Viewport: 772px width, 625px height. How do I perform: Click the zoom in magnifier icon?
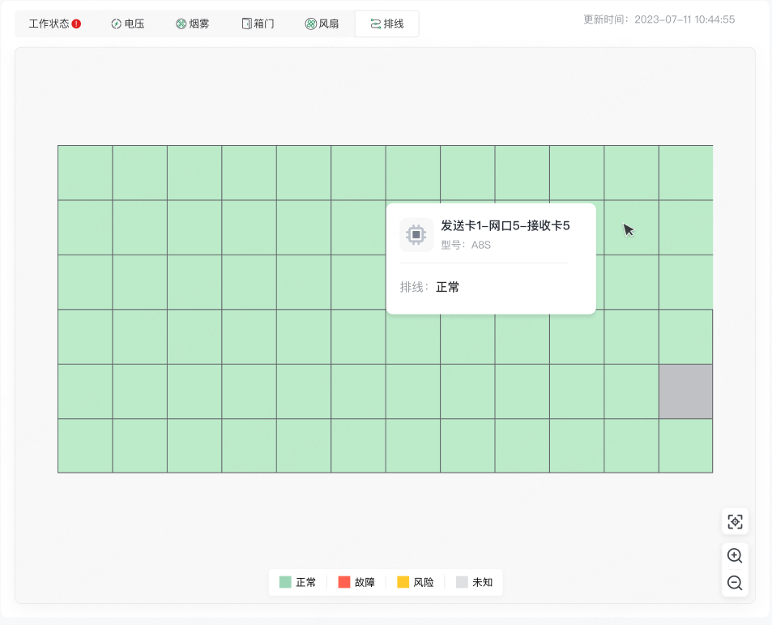735,555
